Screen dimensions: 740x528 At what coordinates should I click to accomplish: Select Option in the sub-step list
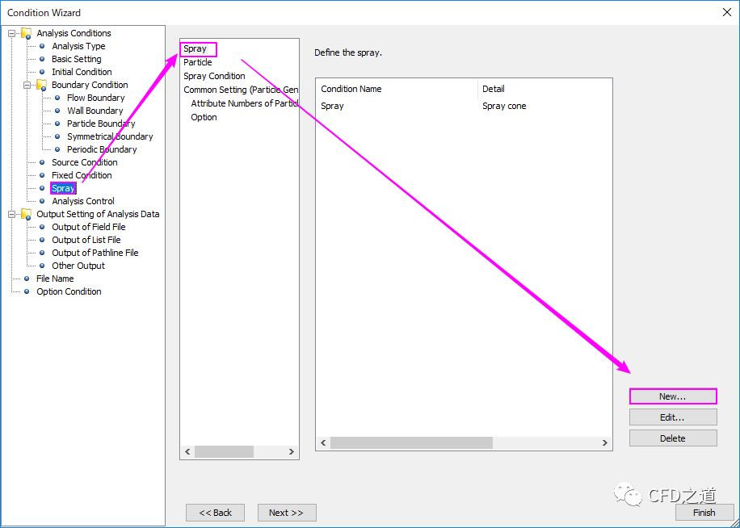[204, 117]
